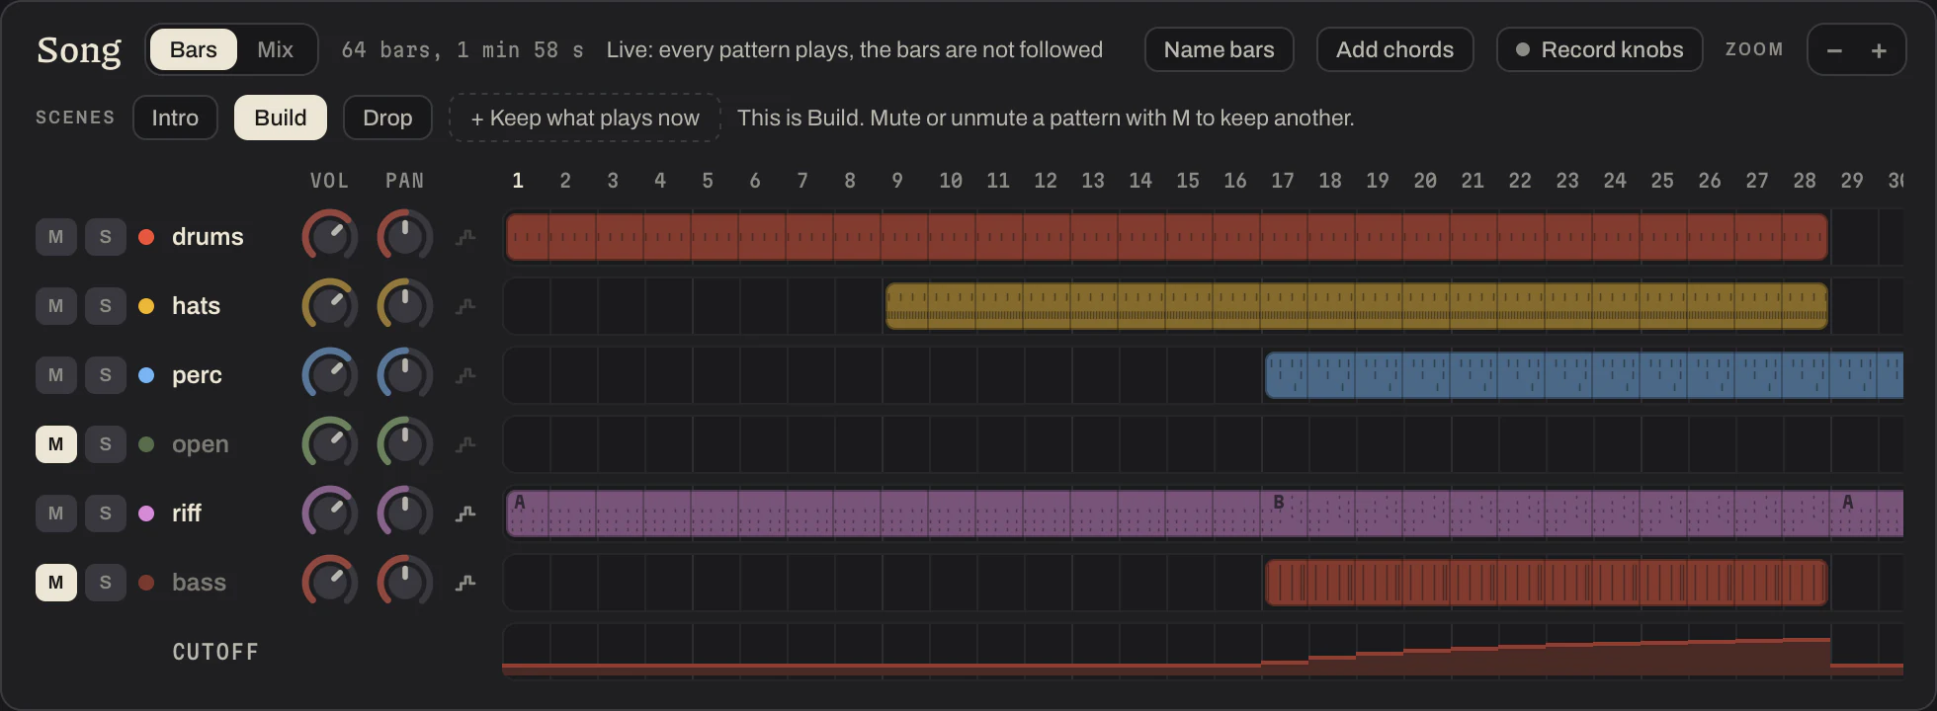1937x711 pixels.
Task: Adjust the drums volume knob
Action: click(x=329, y=237)
